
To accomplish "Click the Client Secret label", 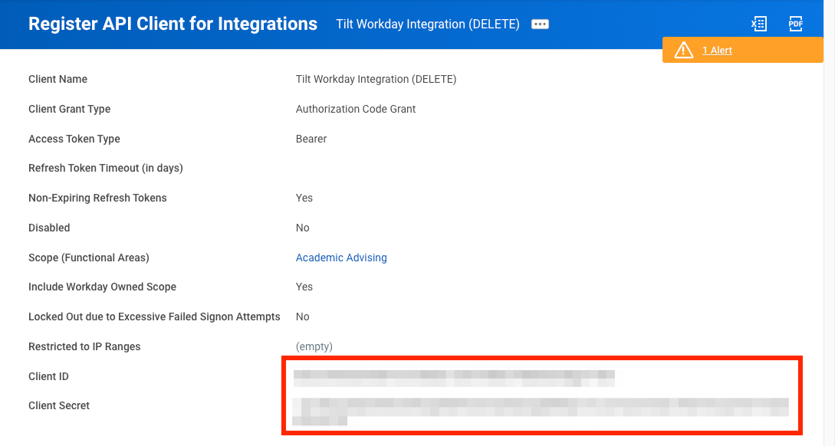I will 58,405.
